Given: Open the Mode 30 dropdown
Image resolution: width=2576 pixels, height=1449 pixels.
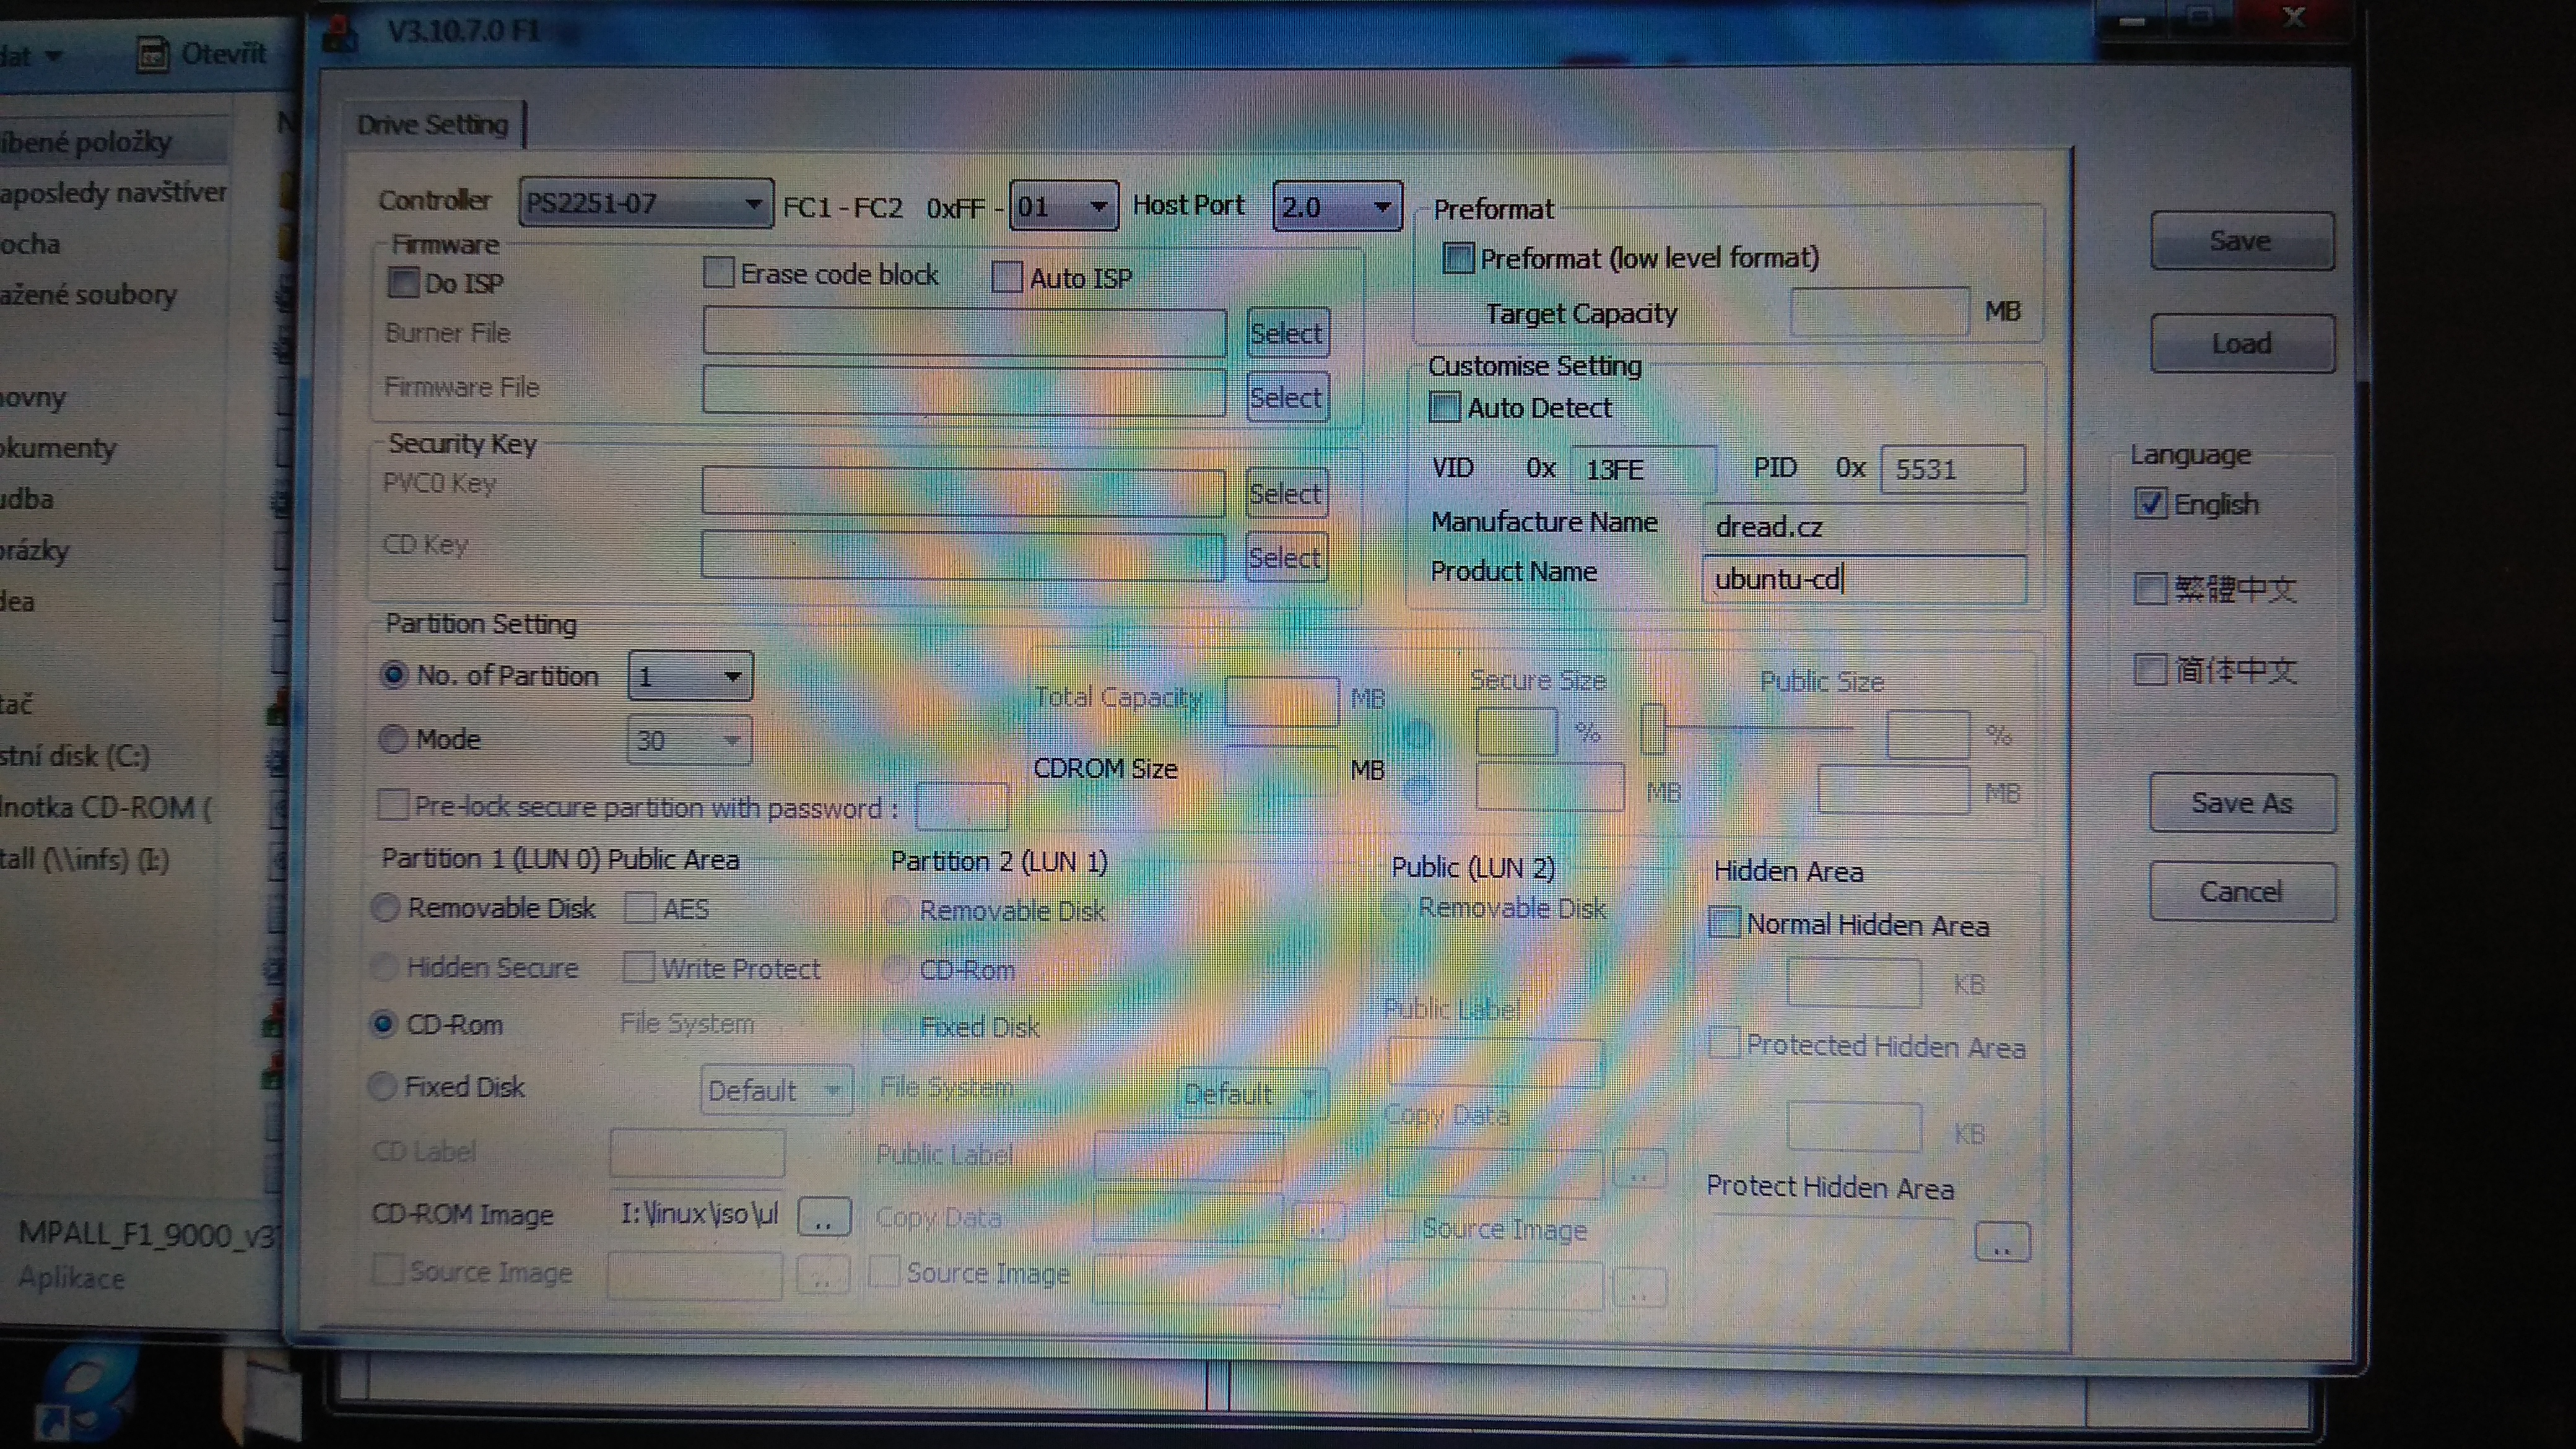Looking at the screenshot, I should coord(689,741).
